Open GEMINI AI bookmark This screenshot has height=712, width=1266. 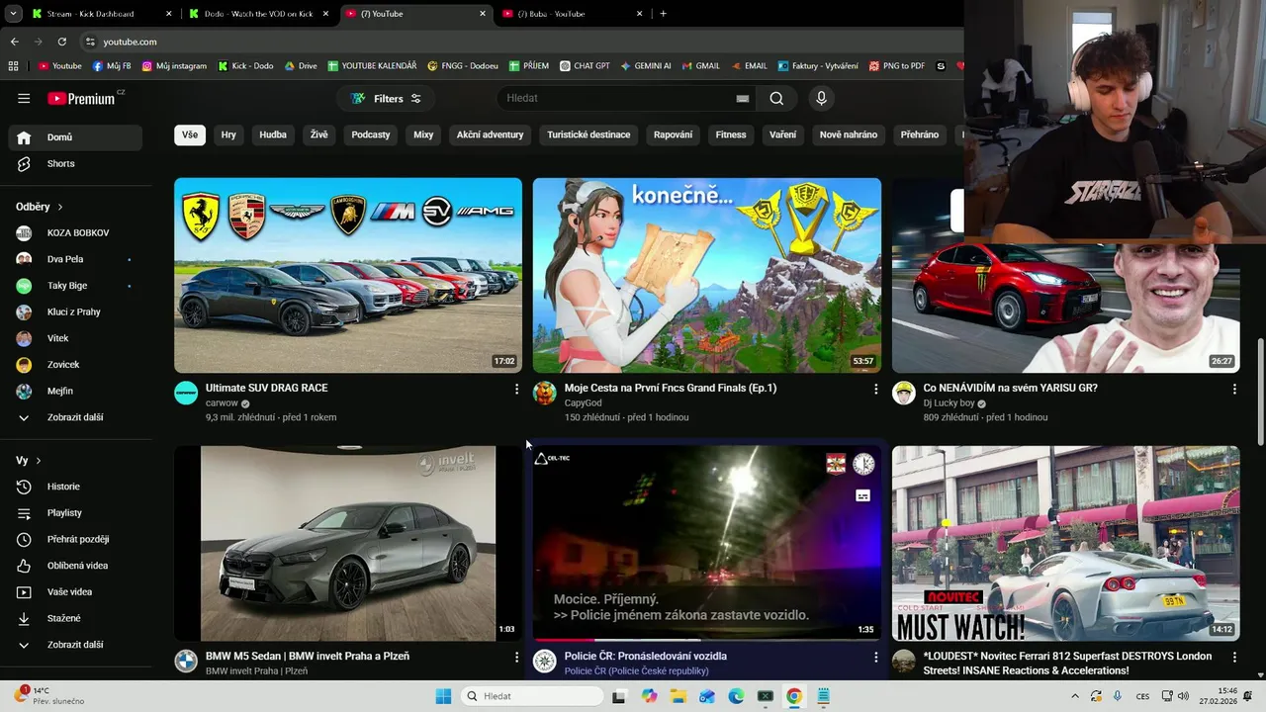click(x=646, y=66)
